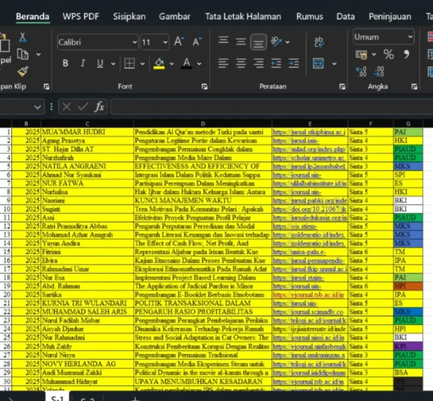
Task: Open the stkipbima journal link in row 1
Action: (308, 132)
